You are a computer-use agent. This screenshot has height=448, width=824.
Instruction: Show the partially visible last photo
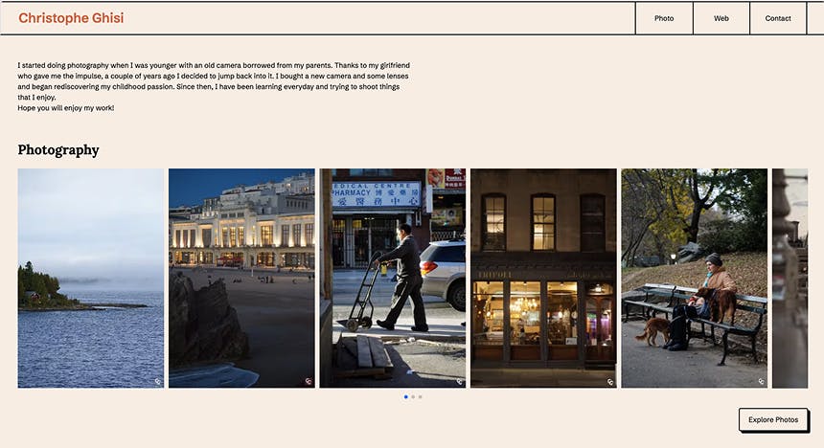pyautogui.click(x=790, y=278)
